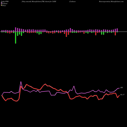Click the 35.17 price line end label
Image resolution: width=127 pixels, height=127 pixels.
(x=122, y=95)
